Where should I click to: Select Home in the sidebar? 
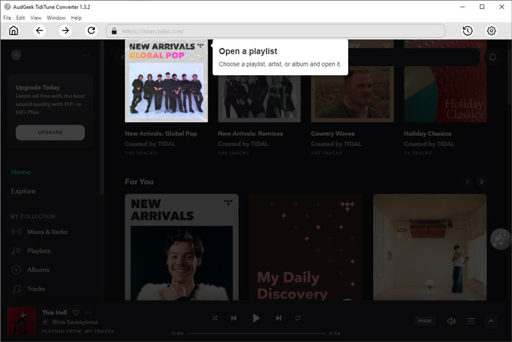point(21,172)
